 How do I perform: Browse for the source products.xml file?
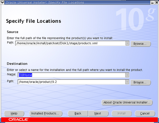(x=140, y=44)
